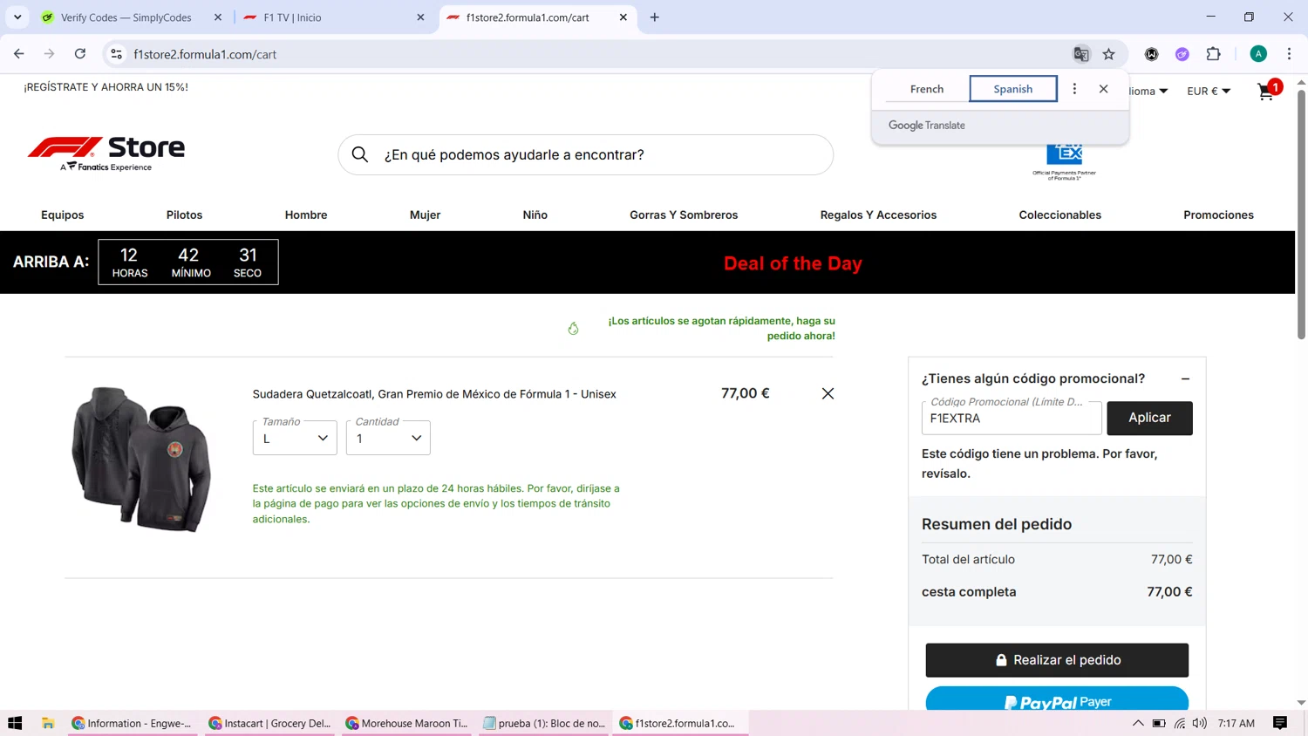
Task: Open the tab search dropdown arrow
Action: (17, 17)
